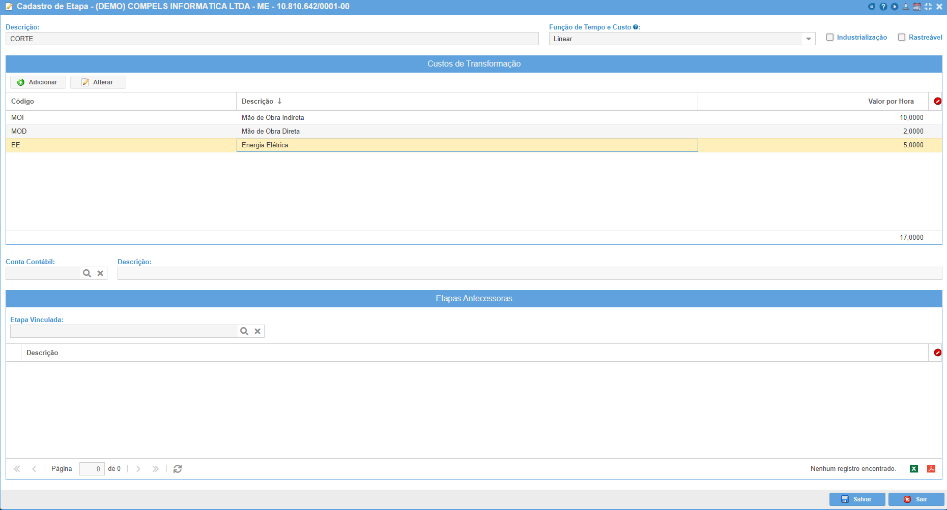Viewport: 947px width, 510px height.
Task: Go to last page in pager
Action: pyautogui.click(x=155, y=469)
